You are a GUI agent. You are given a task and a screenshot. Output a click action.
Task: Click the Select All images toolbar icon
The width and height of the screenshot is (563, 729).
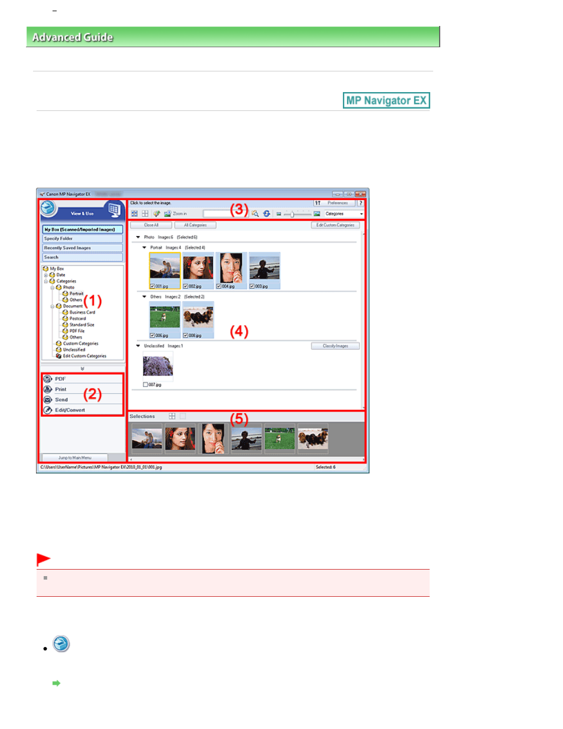135,214
